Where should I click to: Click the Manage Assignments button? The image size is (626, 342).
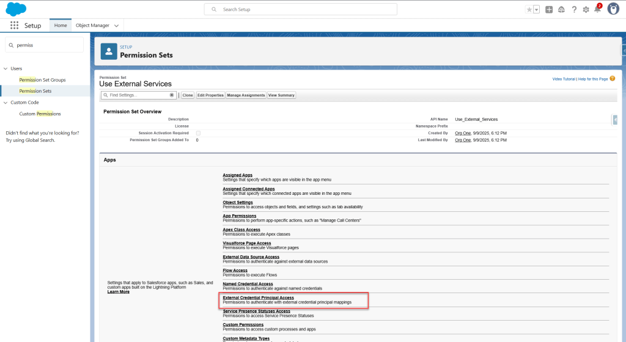pyautogui.click(x=246, y=95)
